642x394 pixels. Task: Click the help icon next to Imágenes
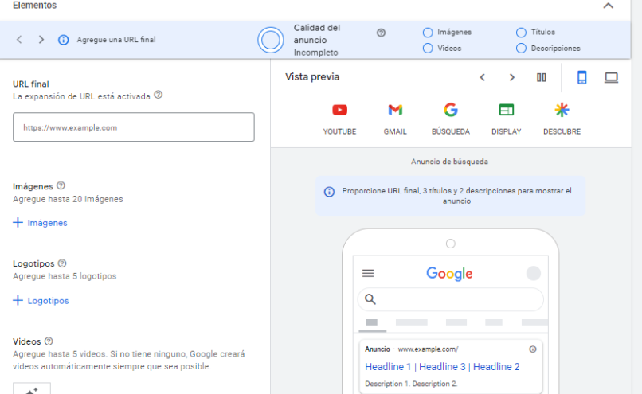[61, 185]
